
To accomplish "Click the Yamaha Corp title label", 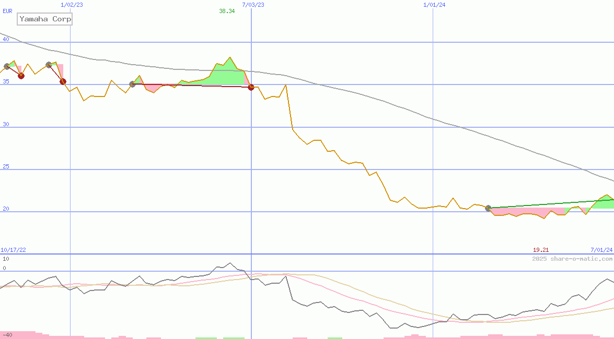I will (x=44, y=19).
